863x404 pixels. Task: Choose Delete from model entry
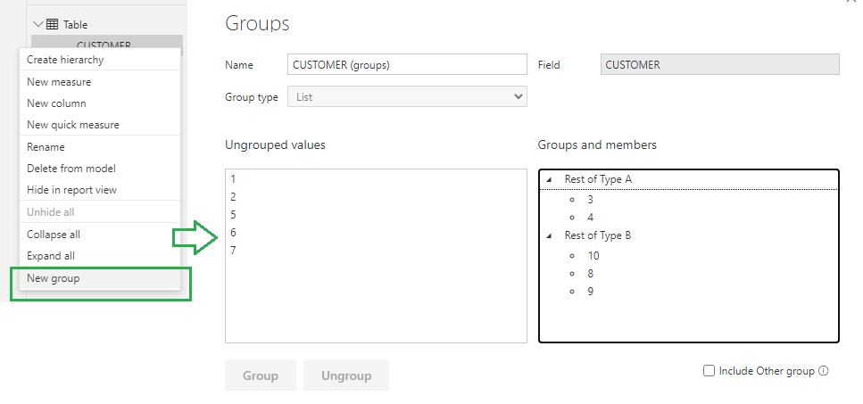(x=100, y=169)
